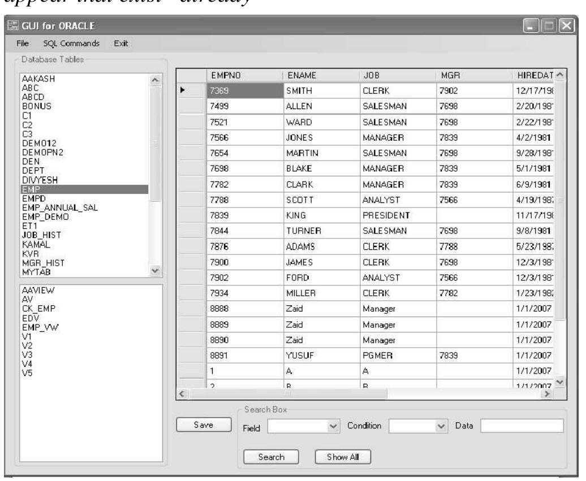Click the EMPNO cell 8888

coord(245,309)
